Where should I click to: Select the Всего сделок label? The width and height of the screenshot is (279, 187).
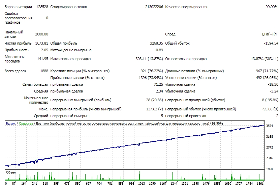[x=15, y=71]
